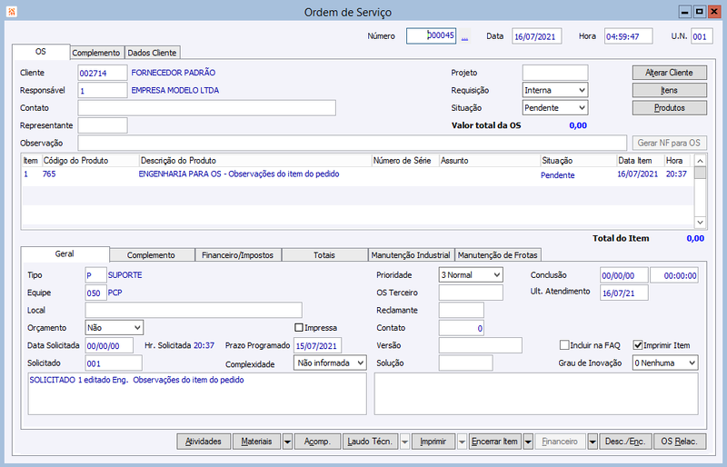727x467 pixels.
Task: Open the arrow menu beside Materiais
Action: tap(287, 442)
